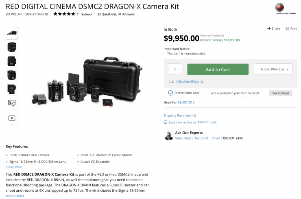Expand Show More key features

point(14,167)
